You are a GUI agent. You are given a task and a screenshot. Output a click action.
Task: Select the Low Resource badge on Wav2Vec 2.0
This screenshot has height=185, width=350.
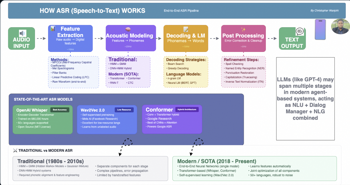124,110
